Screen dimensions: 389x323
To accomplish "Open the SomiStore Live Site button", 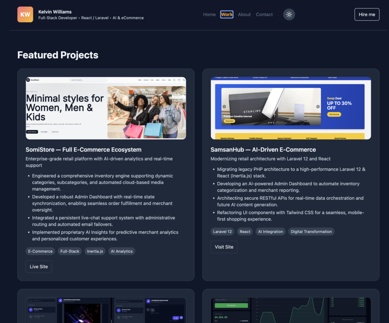I will click(39, 266).
